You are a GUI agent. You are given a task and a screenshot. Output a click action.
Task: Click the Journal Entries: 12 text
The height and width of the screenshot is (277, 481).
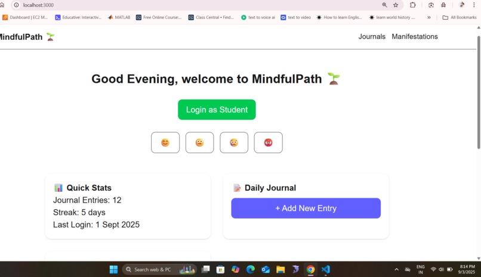tap(87, 200)
